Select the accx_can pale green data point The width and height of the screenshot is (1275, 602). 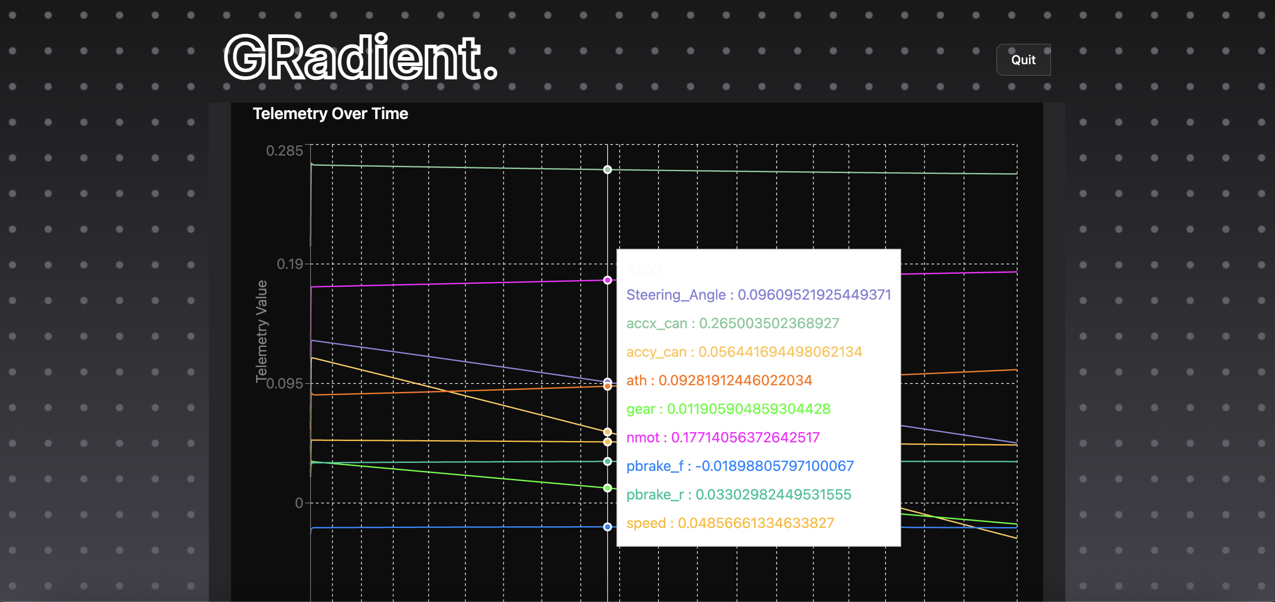click(607, 169)
